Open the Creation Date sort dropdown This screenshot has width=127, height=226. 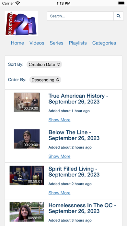44,64
